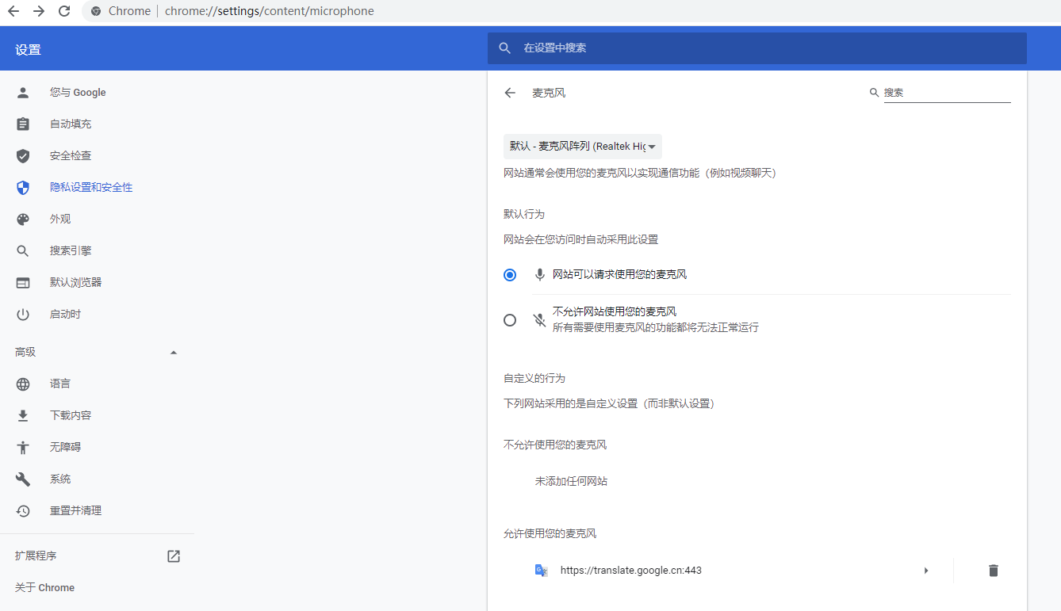
Task: Open 搜索引擎 settings in the sidebar
Action: click(x=71, y=251)
